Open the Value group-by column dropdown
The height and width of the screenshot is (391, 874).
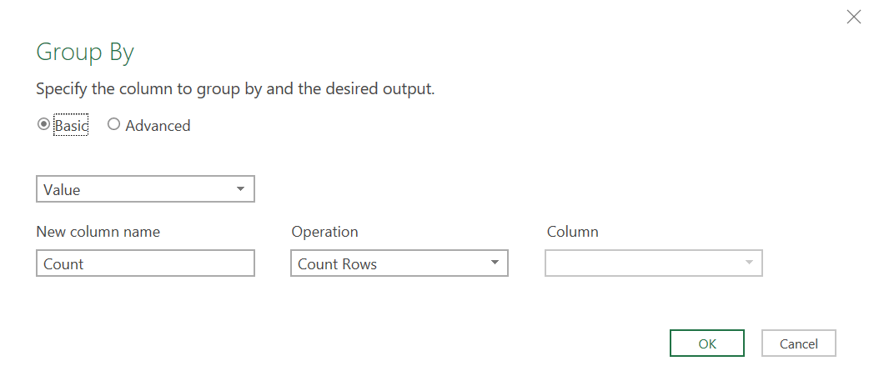pos(145,189)
